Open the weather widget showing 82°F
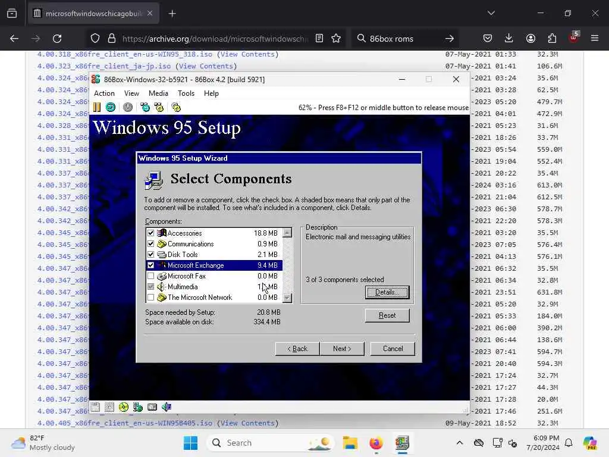Image resolution: width=609 pixels, height=457 pixels. pyautogui.click(x=43, y=443)
